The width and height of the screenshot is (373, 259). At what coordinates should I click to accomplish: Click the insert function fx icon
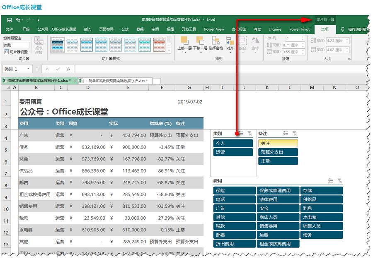click(68, 69)
